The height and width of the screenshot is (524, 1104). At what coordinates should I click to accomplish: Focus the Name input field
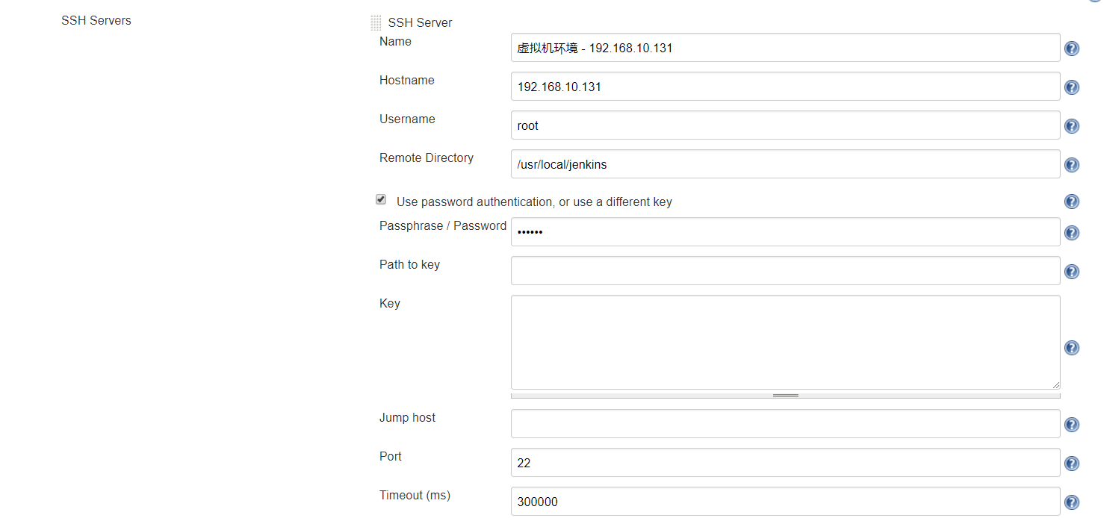[784, 48]
